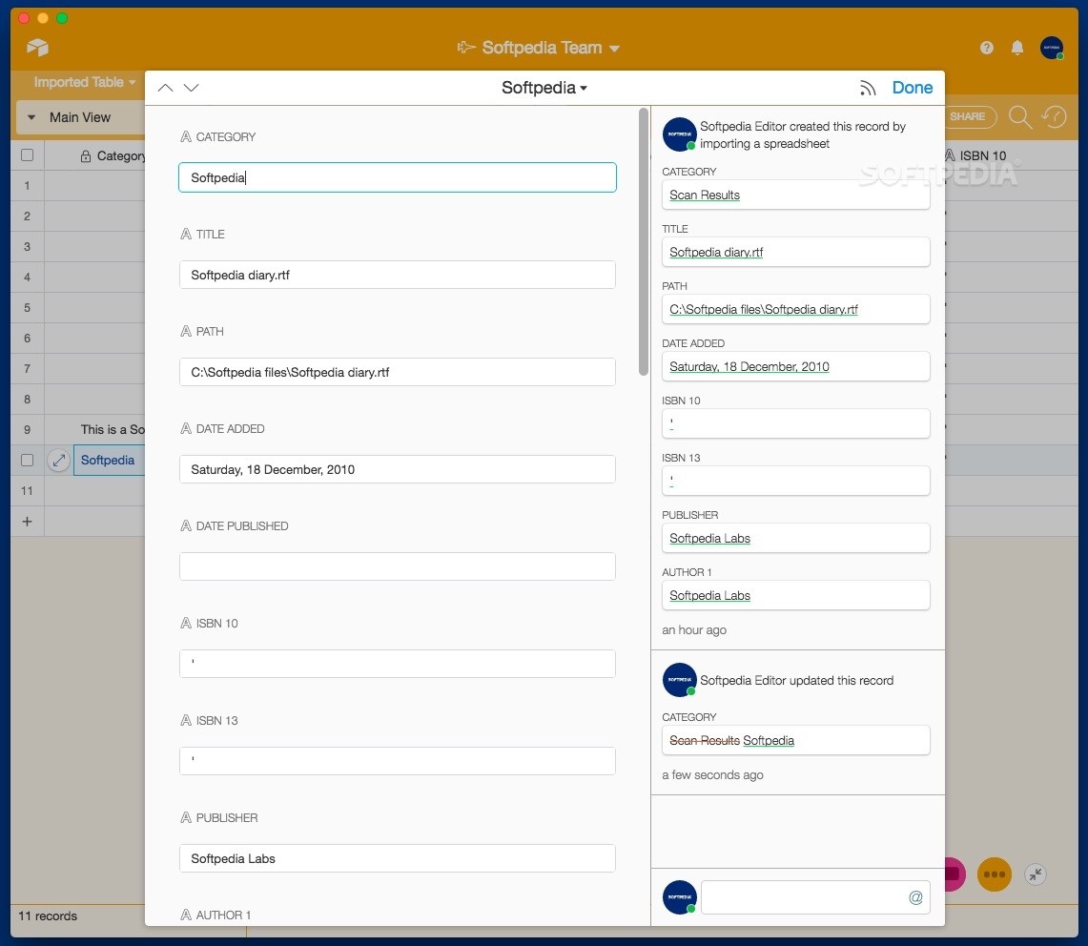
Task: Click the Airtable home logo icon
Action: [37, 47]
